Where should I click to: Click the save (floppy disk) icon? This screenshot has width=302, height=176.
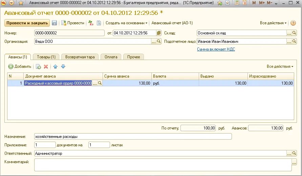click(54, 23)
